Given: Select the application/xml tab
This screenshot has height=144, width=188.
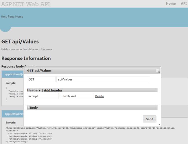Looking at the screenshot, I should click(x=13, y=114).
